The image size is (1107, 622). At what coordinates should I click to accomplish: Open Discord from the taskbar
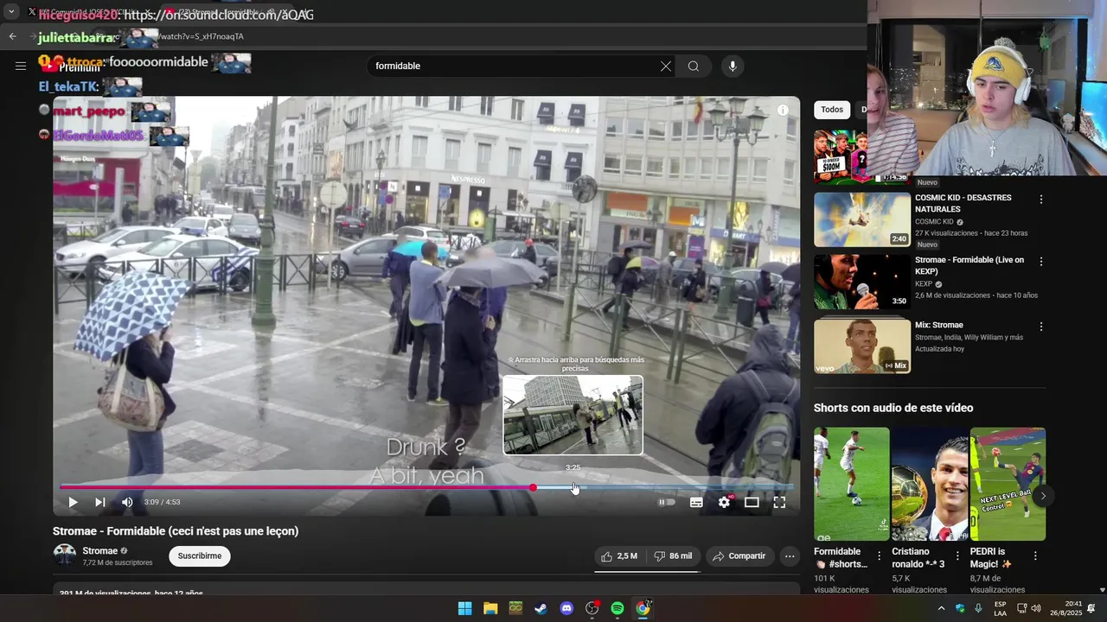coord(566,608)
